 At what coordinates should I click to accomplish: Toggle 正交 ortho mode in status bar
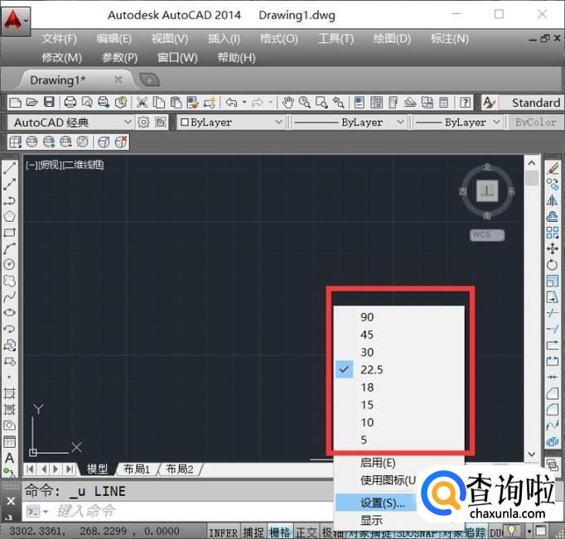307,532
